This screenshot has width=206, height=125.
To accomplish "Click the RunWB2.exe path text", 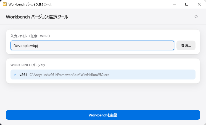I will tap(69, 75).
